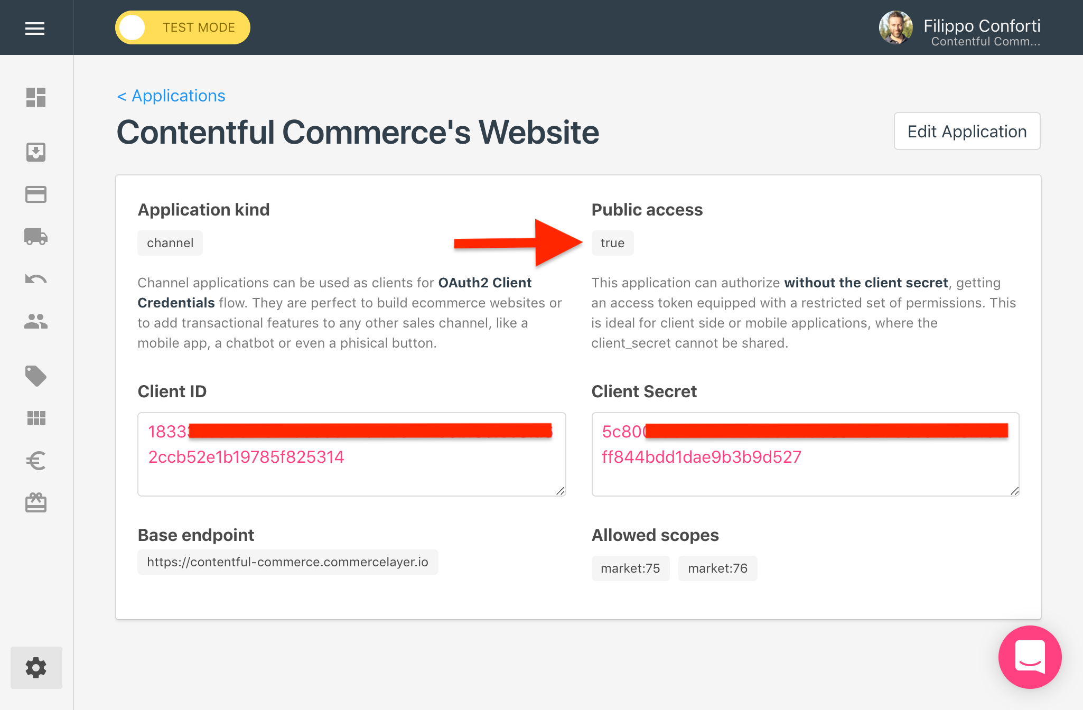
Task: Open the hamburger menu icon
Action: coord(35,29)
